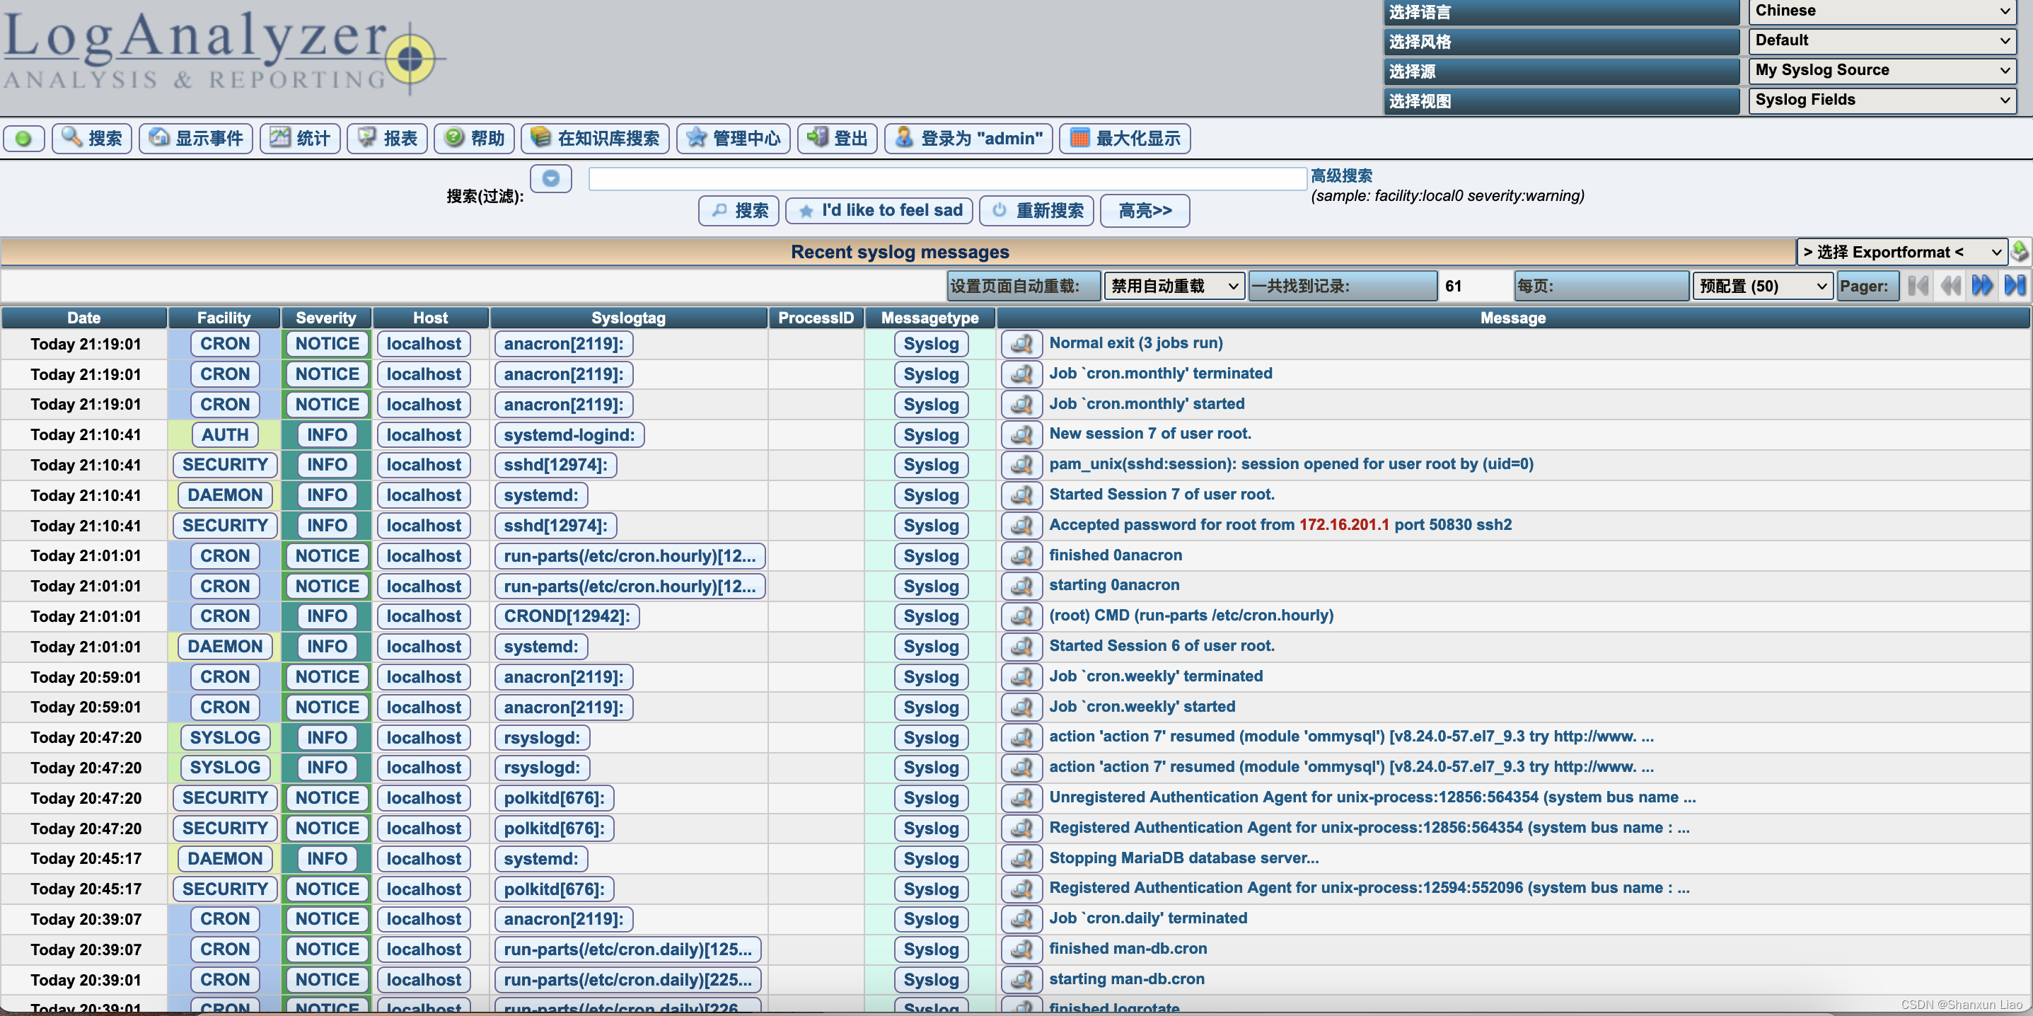Click the search filter input field
This screenshot has height=1016, width=2033.
(946, 178)
